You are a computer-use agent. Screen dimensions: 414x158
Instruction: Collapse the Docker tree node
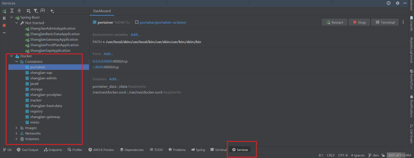[12, 56]
